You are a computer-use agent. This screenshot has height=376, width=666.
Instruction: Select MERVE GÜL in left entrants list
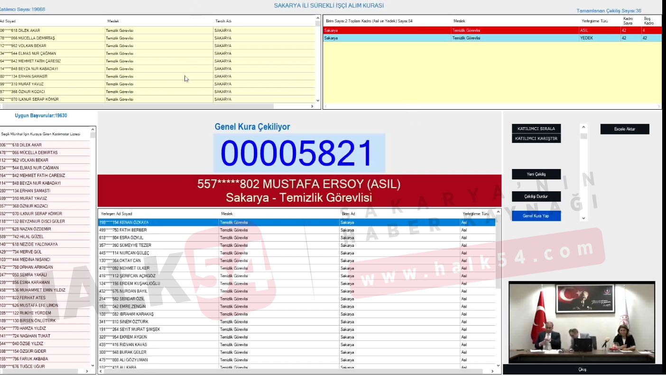[45, 252]
